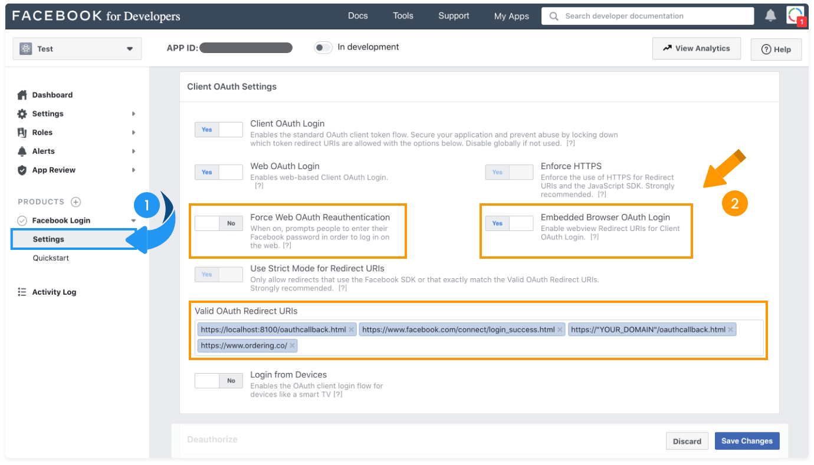Click the Test app atom icon
The image size is (814, 465).
click(26, 49)
